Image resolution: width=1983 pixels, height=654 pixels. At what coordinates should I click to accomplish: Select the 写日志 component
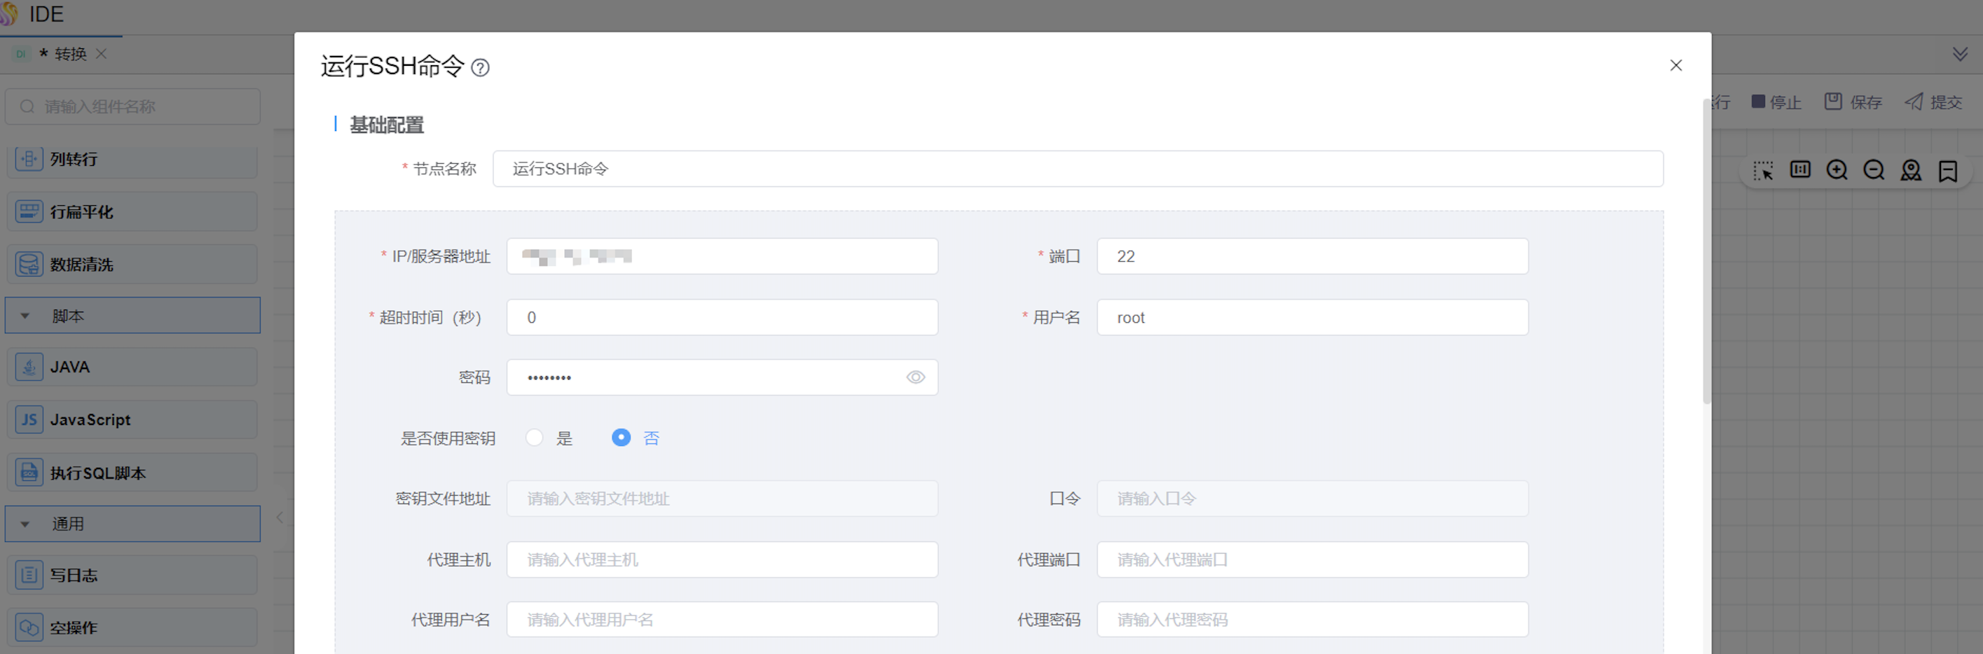click(x=132, y=575)
